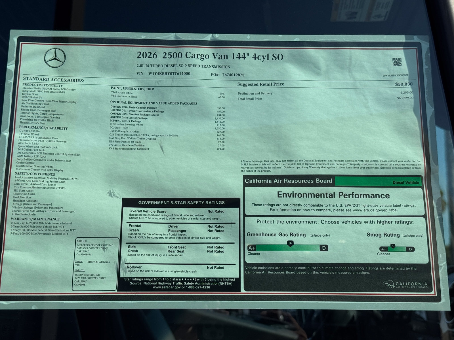Click 'GOVERNMENT 5-STAR SAFETY RATINGS' header
The width and height of the screenshot is (454, 340).
click(181, 203)
